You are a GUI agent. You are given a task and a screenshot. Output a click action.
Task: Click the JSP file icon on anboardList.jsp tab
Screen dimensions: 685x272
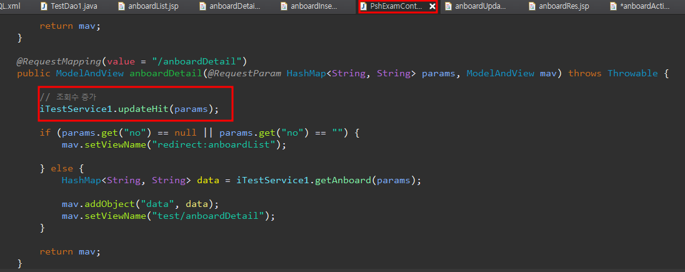point(122,6)
